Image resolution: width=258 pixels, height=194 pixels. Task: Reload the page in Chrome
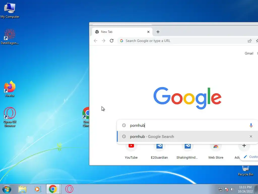pyautogui.click(x=112, y=41)
